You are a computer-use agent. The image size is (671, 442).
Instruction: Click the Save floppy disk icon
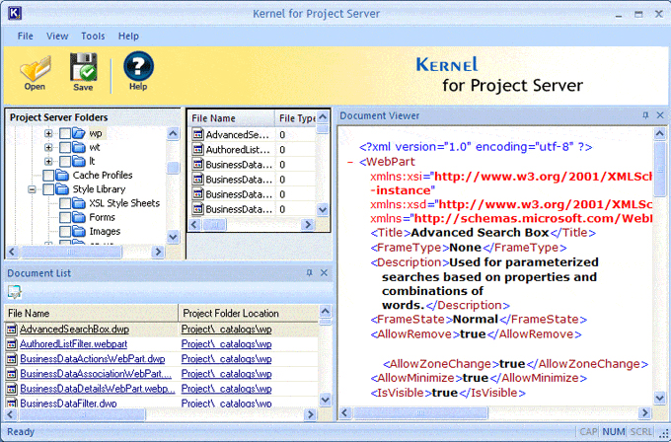pos(83,67)
